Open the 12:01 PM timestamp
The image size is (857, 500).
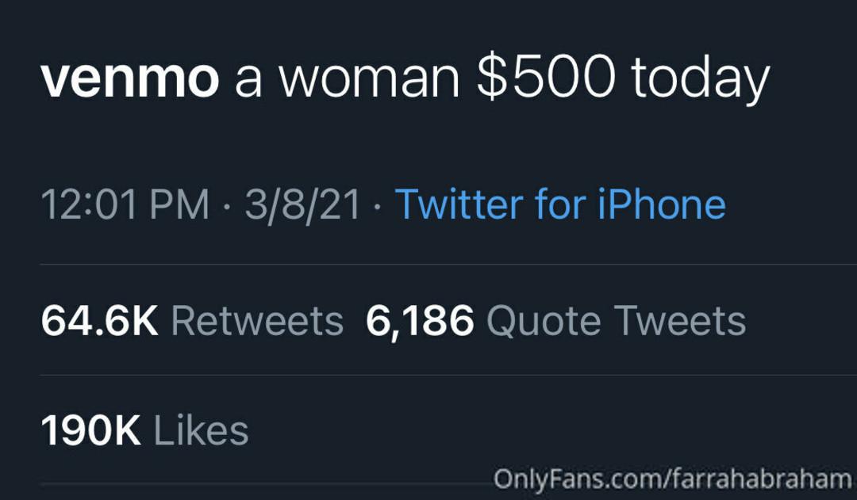pyautogui.click(x=125, y=204)
